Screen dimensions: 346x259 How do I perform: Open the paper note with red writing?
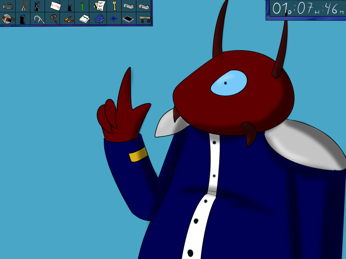pyautogui.click(x=55, y=6)
